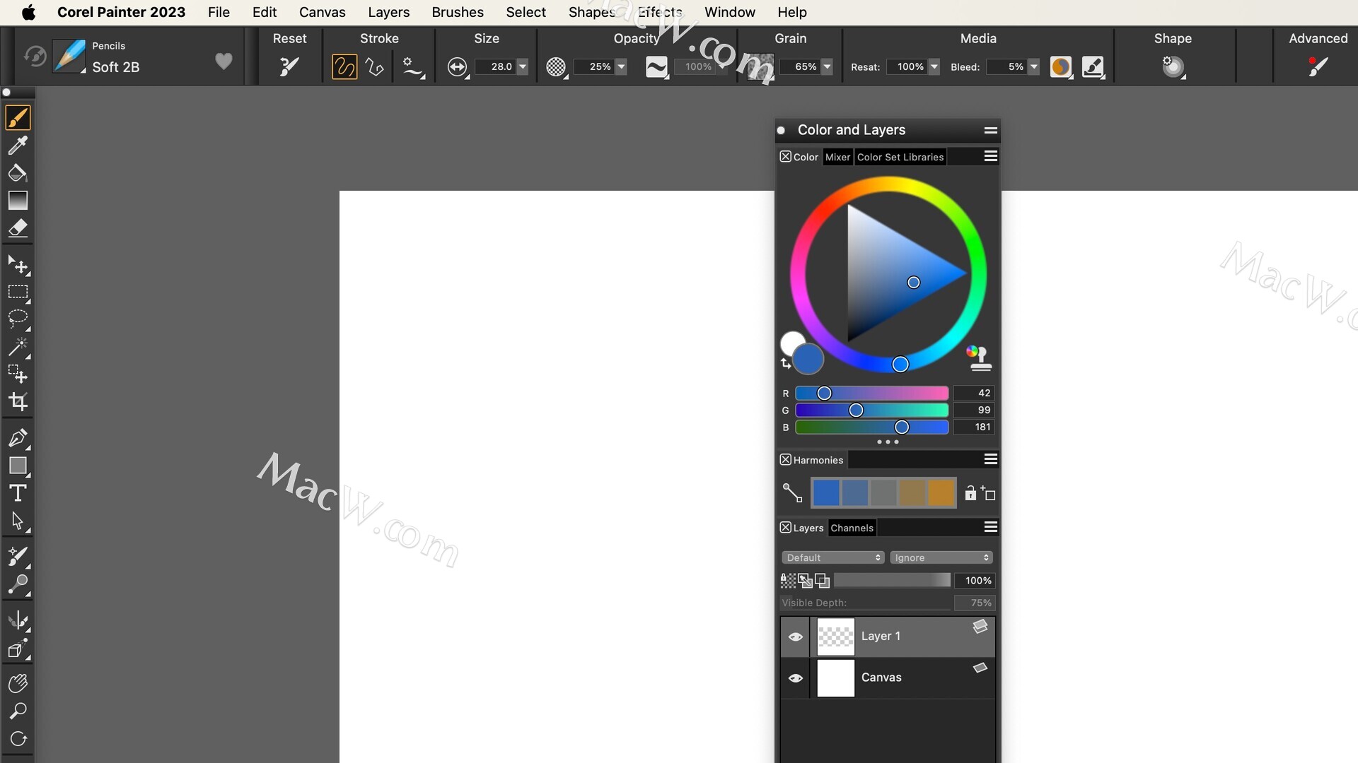
Task: Select the orange harmony swatch
Action: [941, 492]
